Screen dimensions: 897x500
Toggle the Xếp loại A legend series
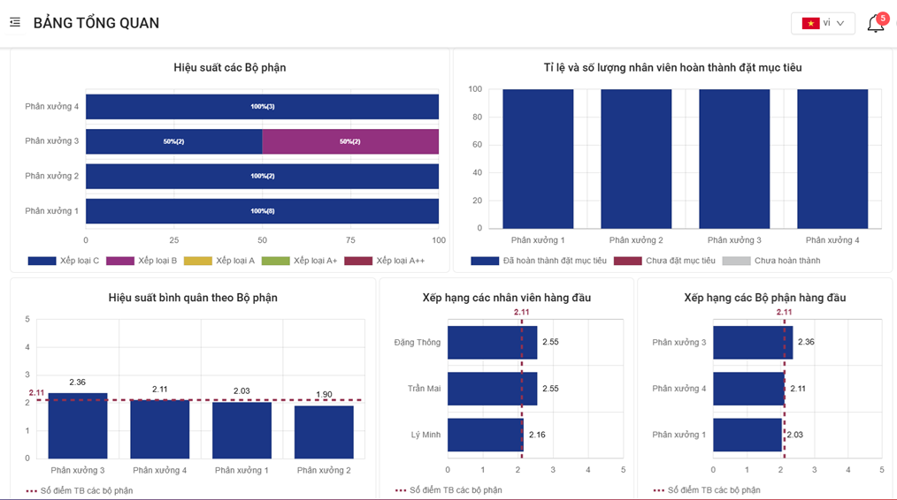tap(220, 261)
